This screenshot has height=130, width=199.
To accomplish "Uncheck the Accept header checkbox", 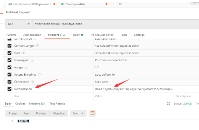I will pos(10,67).
